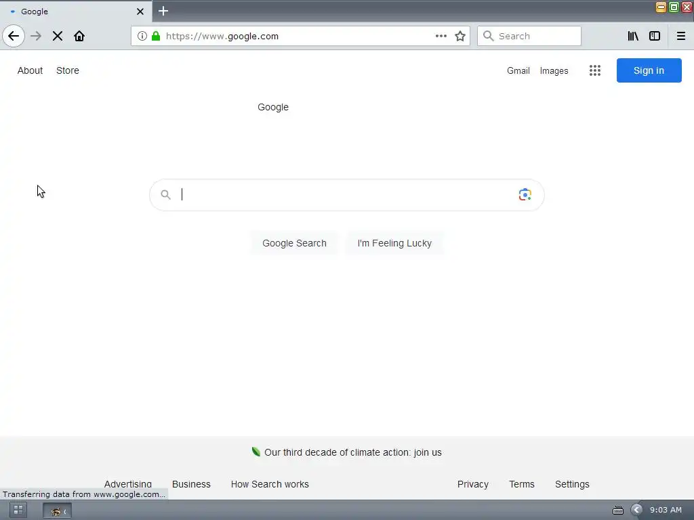This screenshot has width=694, height=520.
Task: Click the green leaf icon in footer
Action: coord(256,452)
